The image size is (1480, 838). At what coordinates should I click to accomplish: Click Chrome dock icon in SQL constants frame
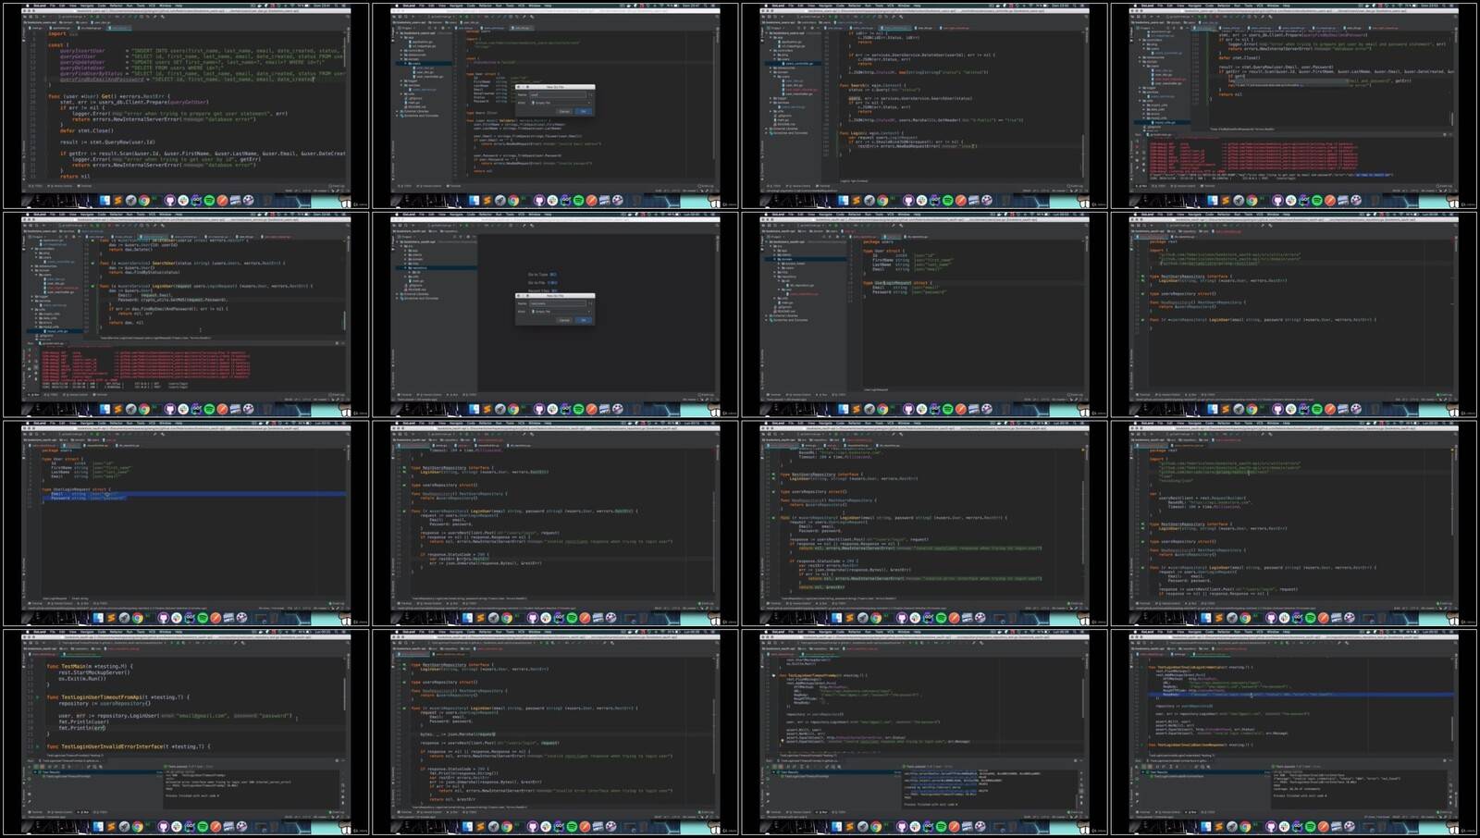[144, 200]
